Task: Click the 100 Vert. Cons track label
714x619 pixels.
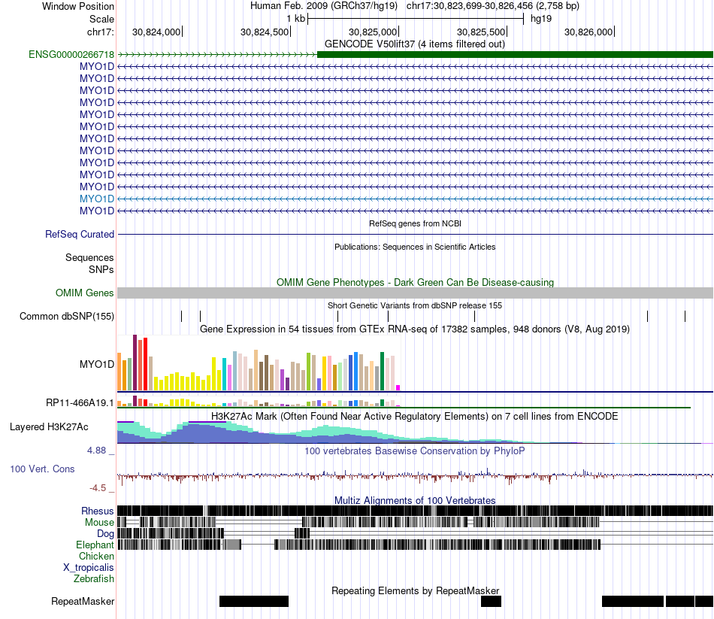Action: pyautogui.click(x=42, y=469)
